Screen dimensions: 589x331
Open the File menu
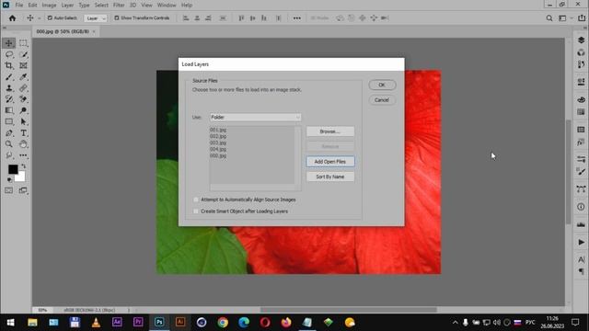[x=19, y=6]
